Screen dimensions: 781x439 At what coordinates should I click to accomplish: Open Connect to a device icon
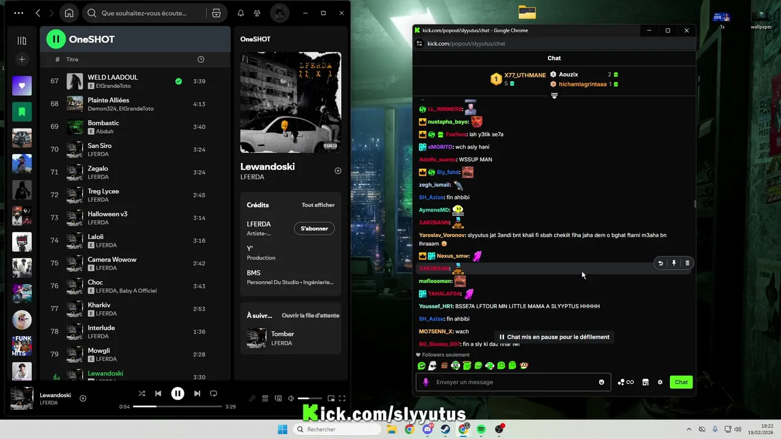(x=278, y=399)
